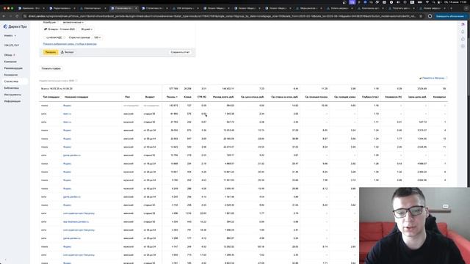Open Рекомендации in the left sidebar
The height and width of the screenshot is (264, 470).
click(13, 68)
